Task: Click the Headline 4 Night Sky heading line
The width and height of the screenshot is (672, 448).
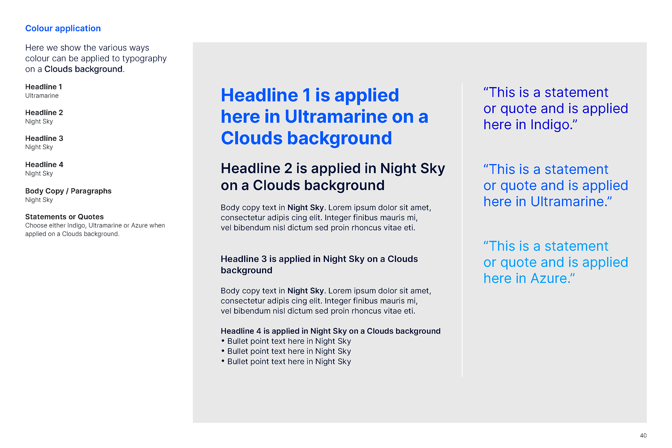Action: pos(330,331)
